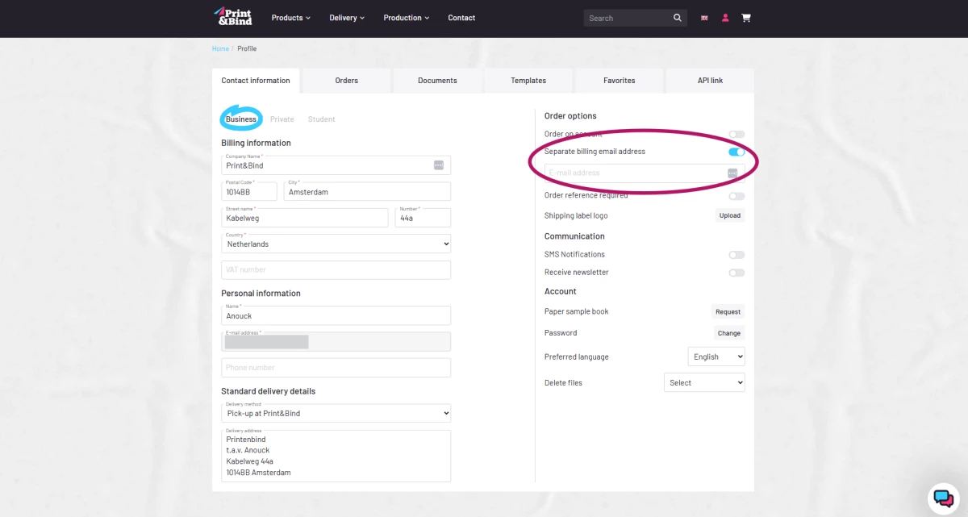Screen dimensions: 968x517
Task: Turn on SMS Notifications
Action: click(736, 255)
